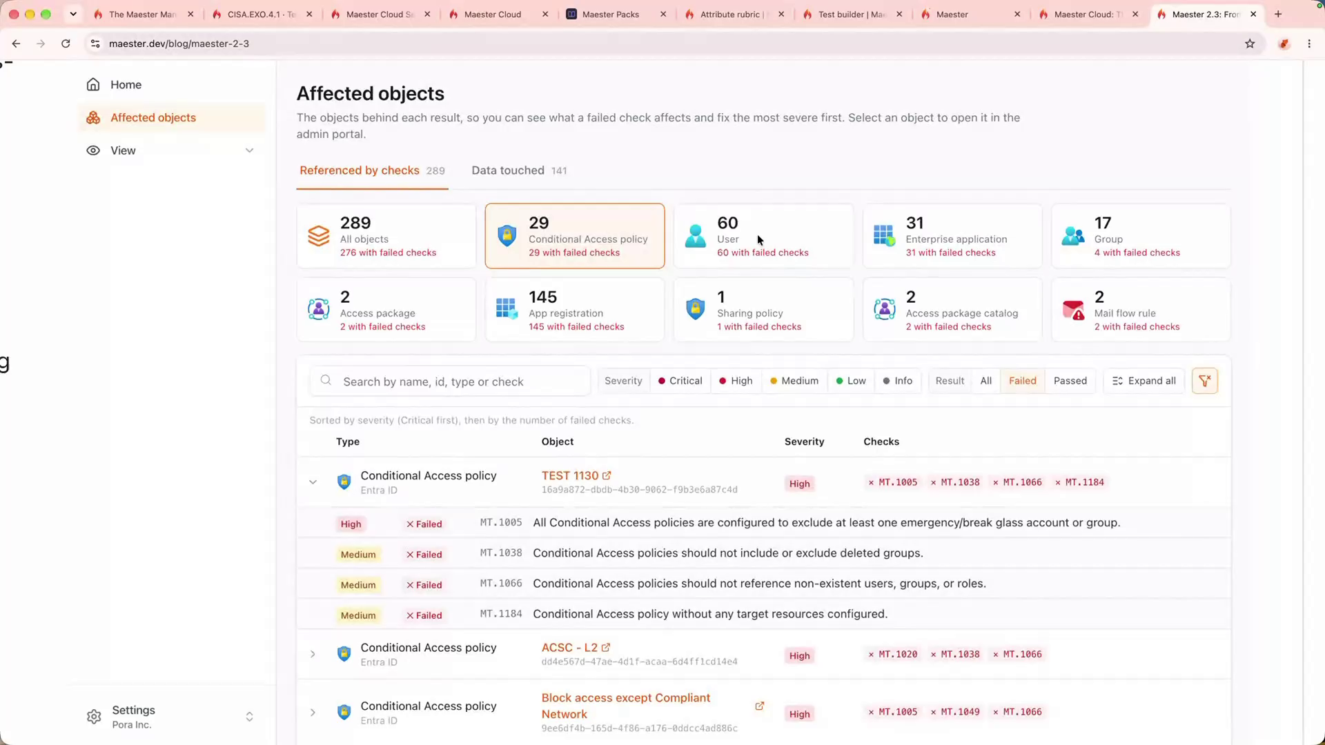Screen dimensions: 1325x745
Task: Click the browser extension icon
Action: (1284, 43)
